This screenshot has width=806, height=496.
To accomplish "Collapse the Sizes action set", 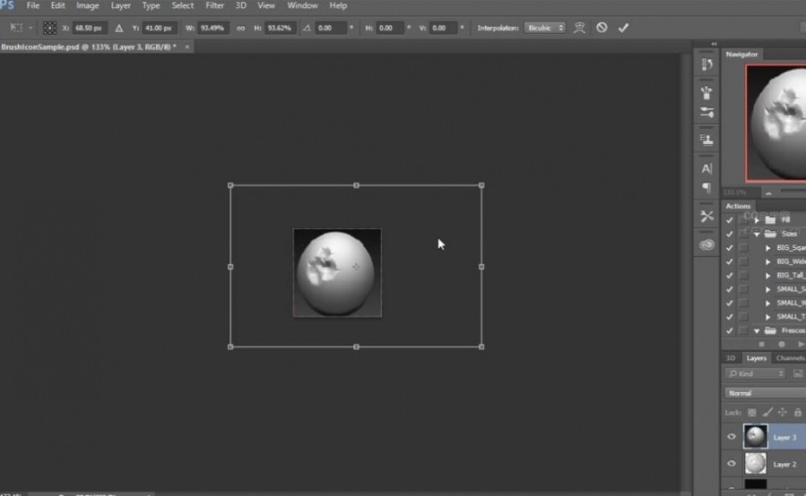I will pos(757,235).
